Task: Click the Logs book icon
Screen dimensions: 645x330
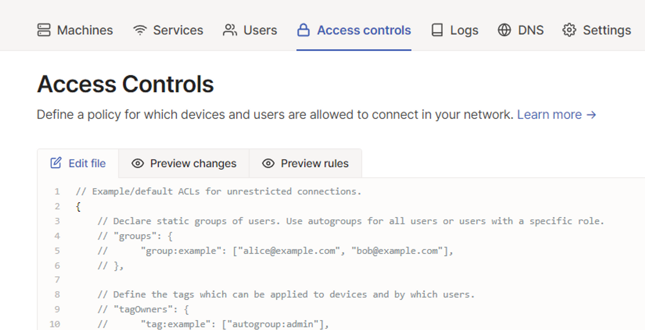Action: [x=437, y=30]
